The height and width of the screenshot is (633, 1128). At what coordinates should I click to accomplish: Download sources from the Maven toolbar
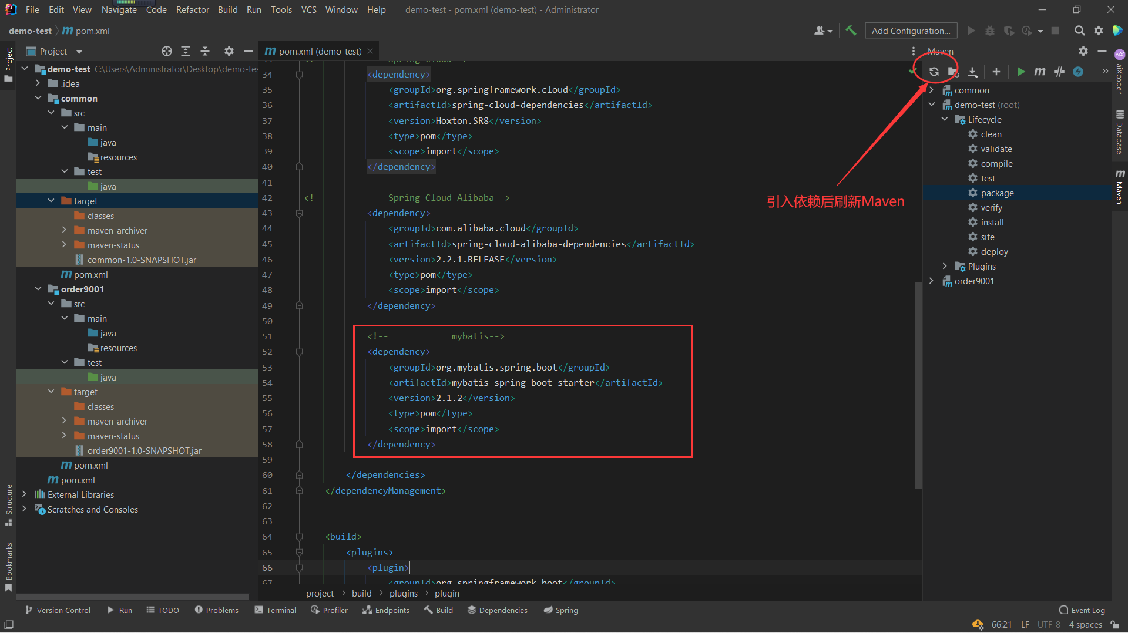(973, 72)
